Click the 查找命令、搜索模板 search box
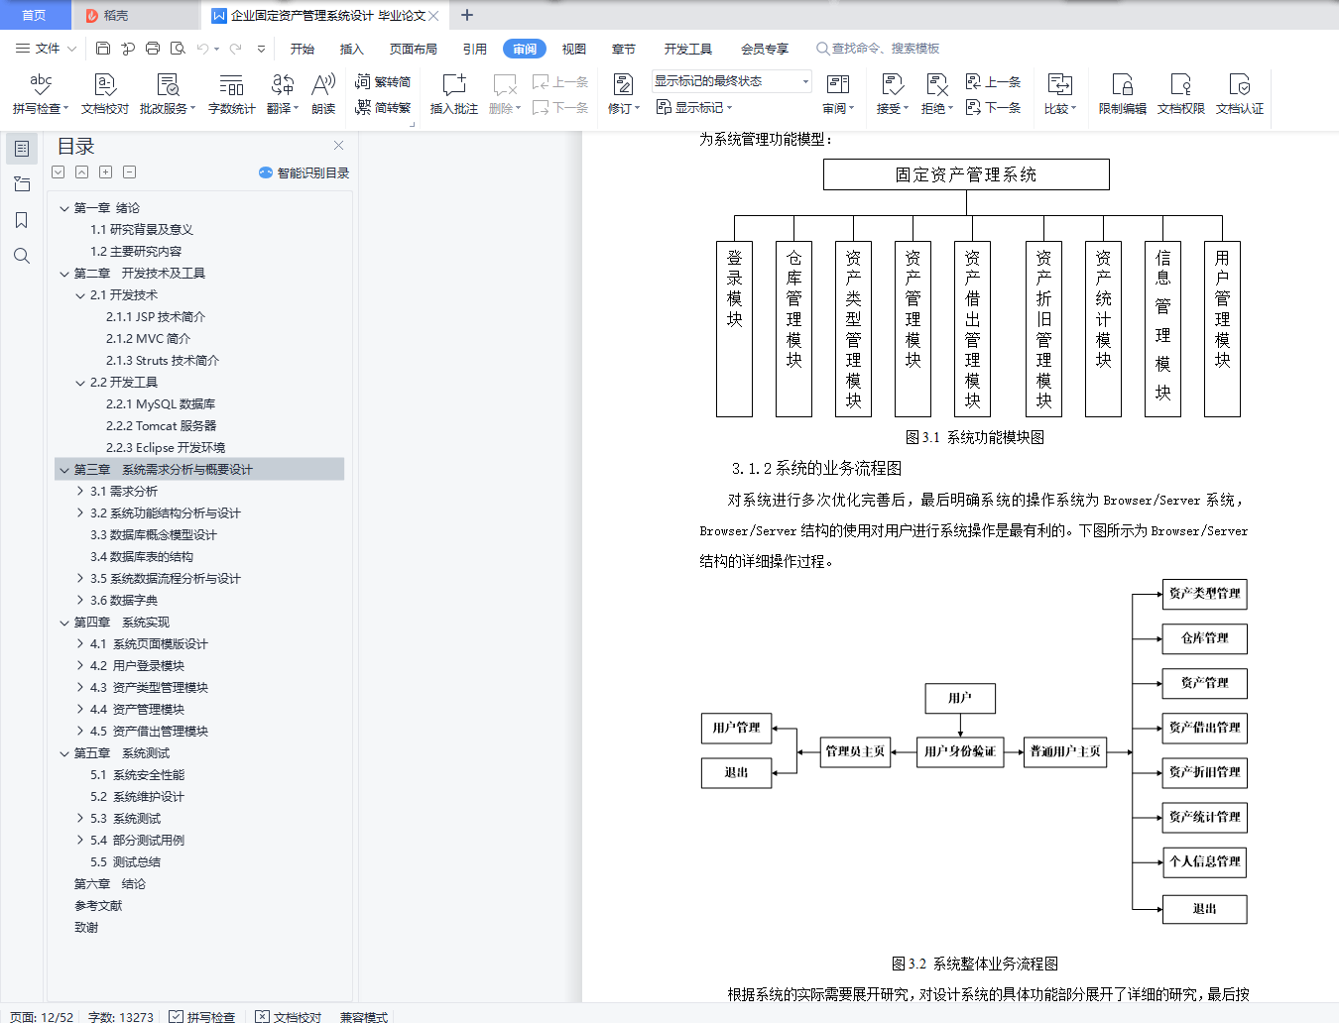Screen dimensions: 1339x1023 click(x=878, y=49)
